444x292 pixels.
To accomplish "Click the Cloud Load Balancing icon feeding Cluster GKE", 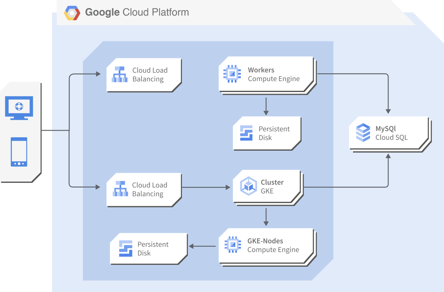I will coord(121,188).
